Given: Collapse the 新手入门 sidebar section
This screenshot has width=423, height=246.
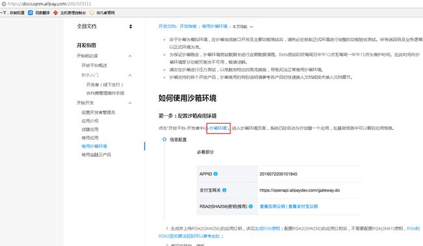Looking at the screenshot, I should (130, 75).
